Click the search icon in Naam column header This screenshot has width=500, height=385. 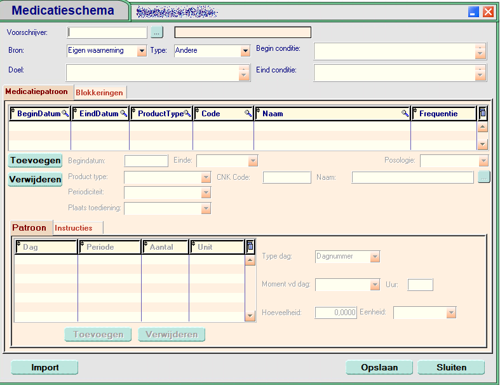point(405,114)
